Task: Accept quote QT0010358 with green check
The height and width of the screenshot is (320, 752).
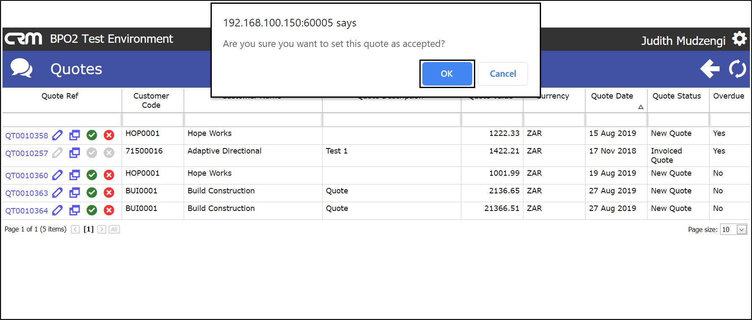Action: [92, 135]
